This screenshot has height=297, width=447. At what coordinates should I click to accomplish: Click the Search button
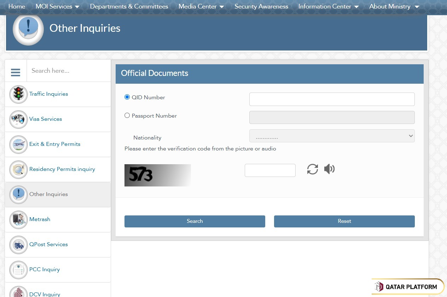tap(195, 221)
